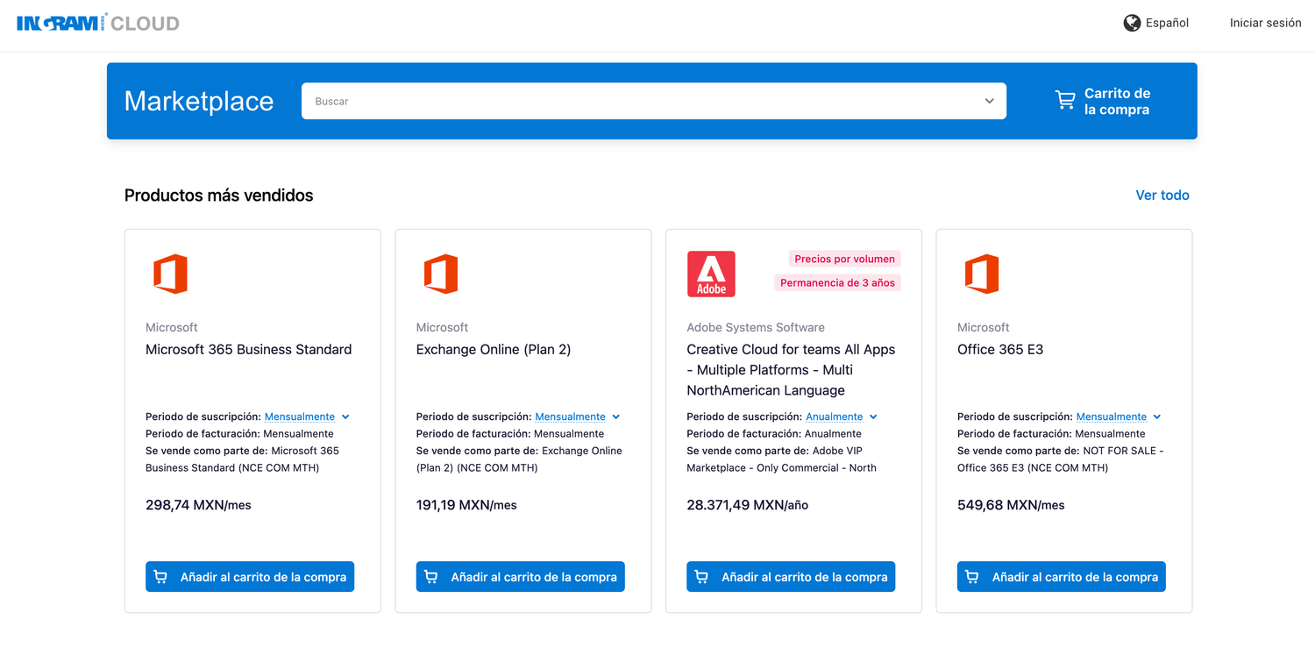Viewport: 1315px width, 655px height.
Task: Add Creative Cloud for teams to cart
Action: [791, 577]
